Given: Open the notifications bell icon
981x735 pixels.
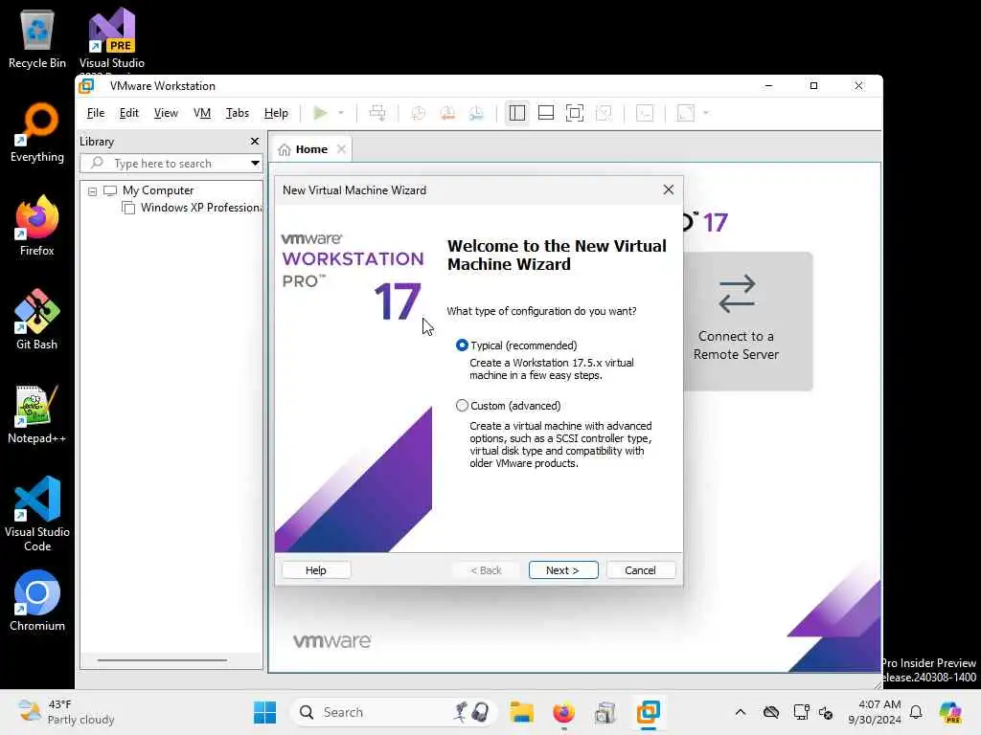Looking at the screenshot, I should point(916,712).
